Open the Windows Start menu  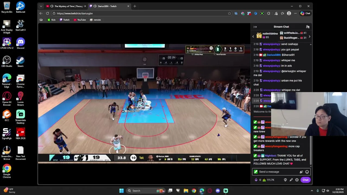click(x=121, y=191)
